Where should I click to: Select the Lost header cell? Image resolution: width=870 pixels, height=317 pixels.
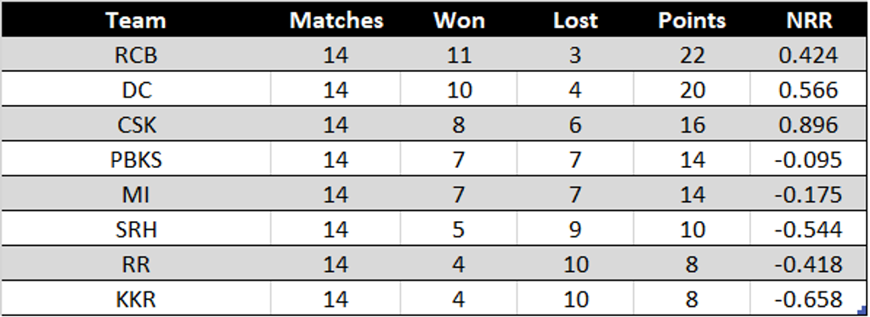575,20
